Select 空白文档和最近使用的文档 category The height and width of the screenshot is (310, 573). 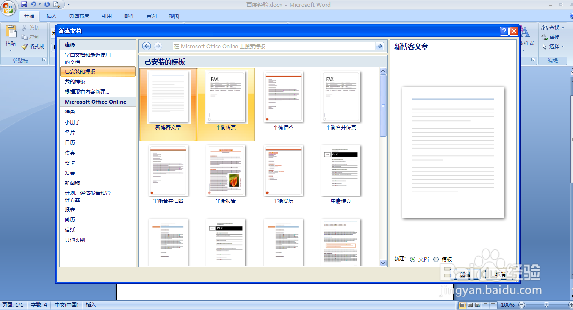click(x=97, y=58)
